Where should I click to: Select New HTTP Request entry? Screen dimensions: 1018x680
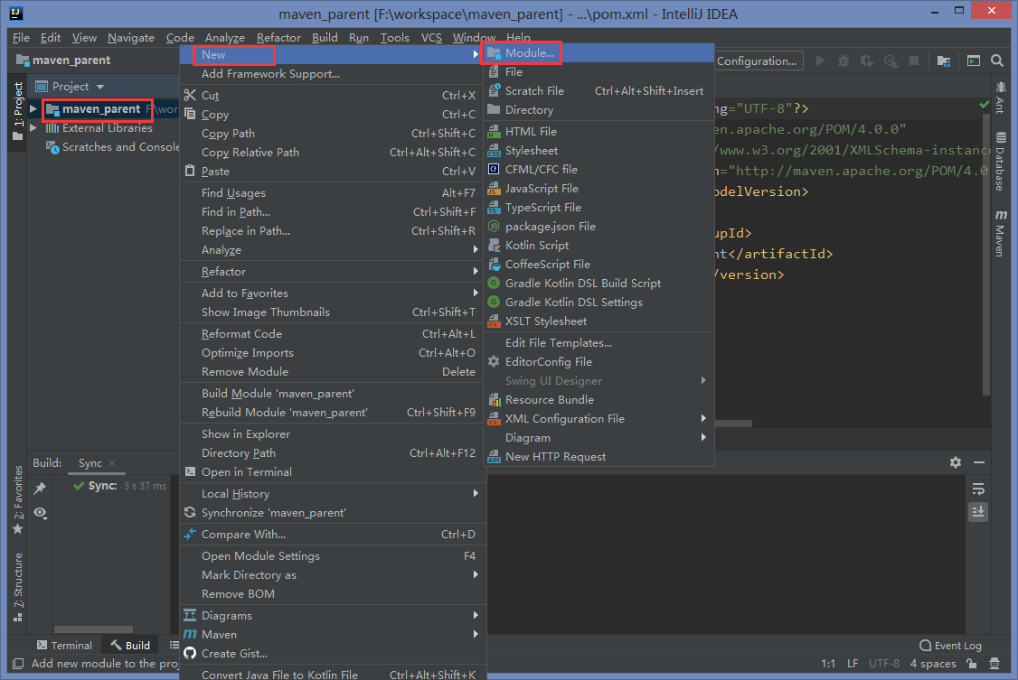[x=599, y=457]
